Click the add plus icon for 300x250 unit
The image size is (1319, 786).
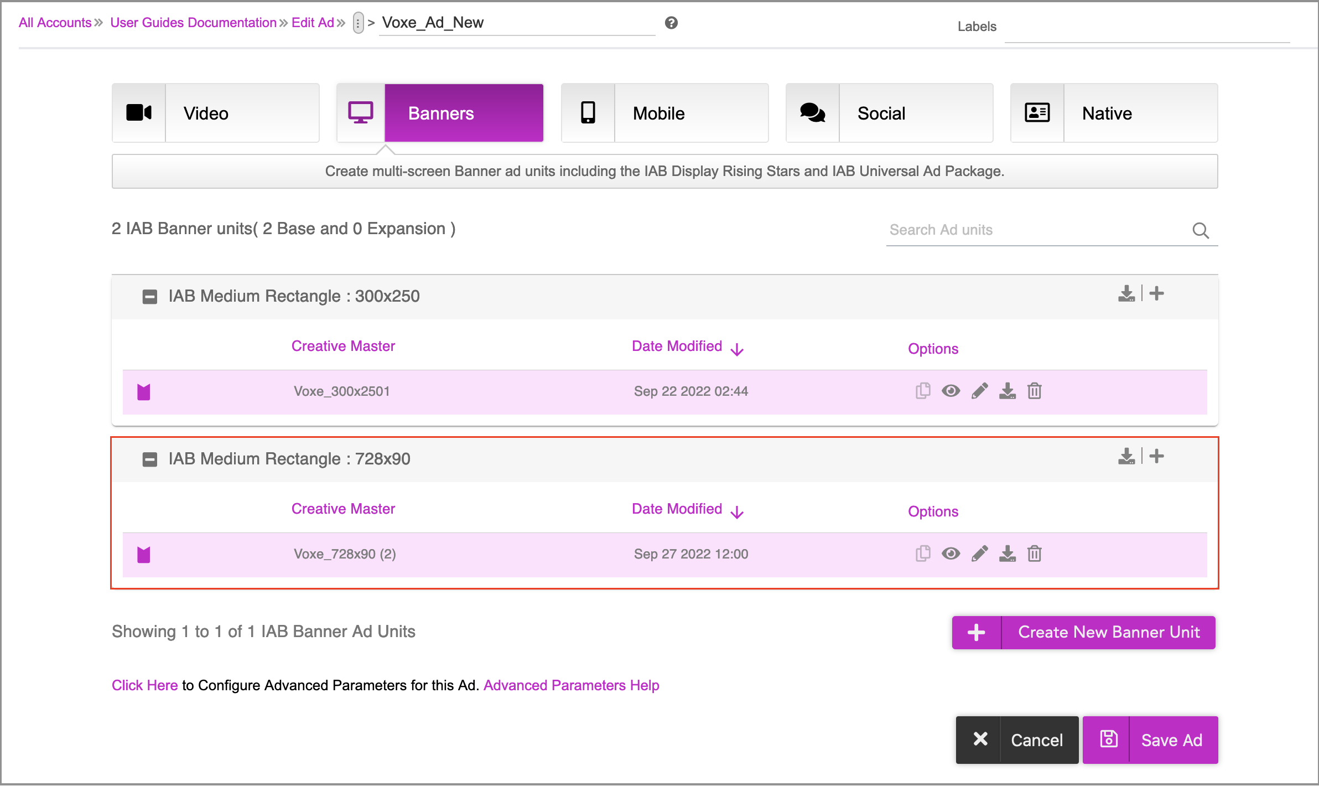click(1156, 293)
